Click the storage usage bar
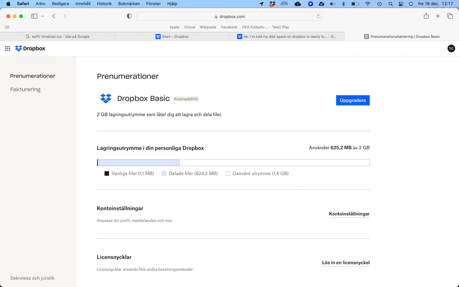The height and width of the screenshot is (287, 459). (233, 162)
